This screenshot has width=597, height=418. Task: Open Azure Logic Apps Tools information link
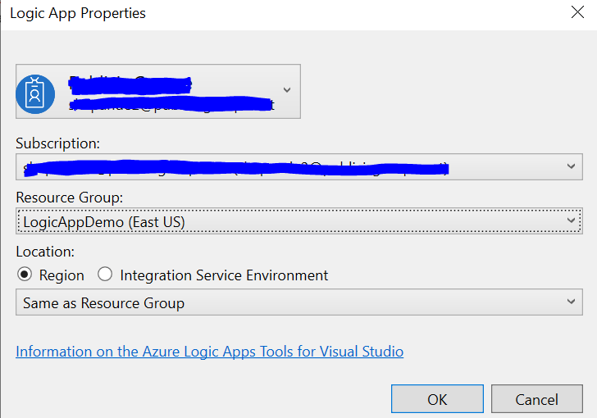click(209, 352)
